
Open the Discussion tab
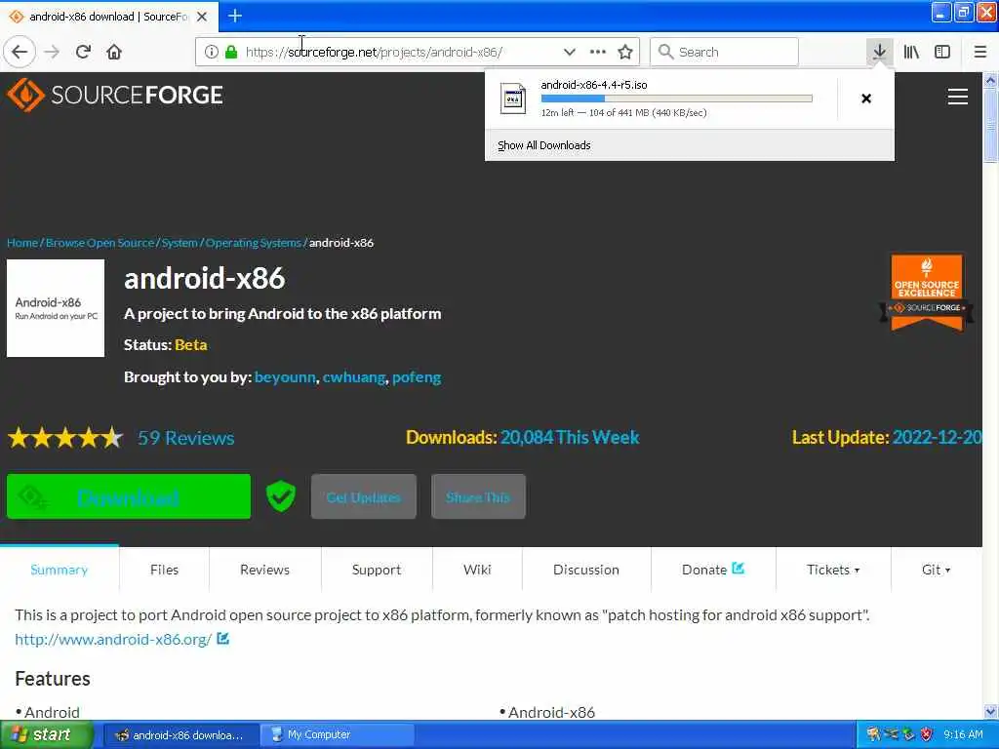pyautogui.click(x=586, y=570)
